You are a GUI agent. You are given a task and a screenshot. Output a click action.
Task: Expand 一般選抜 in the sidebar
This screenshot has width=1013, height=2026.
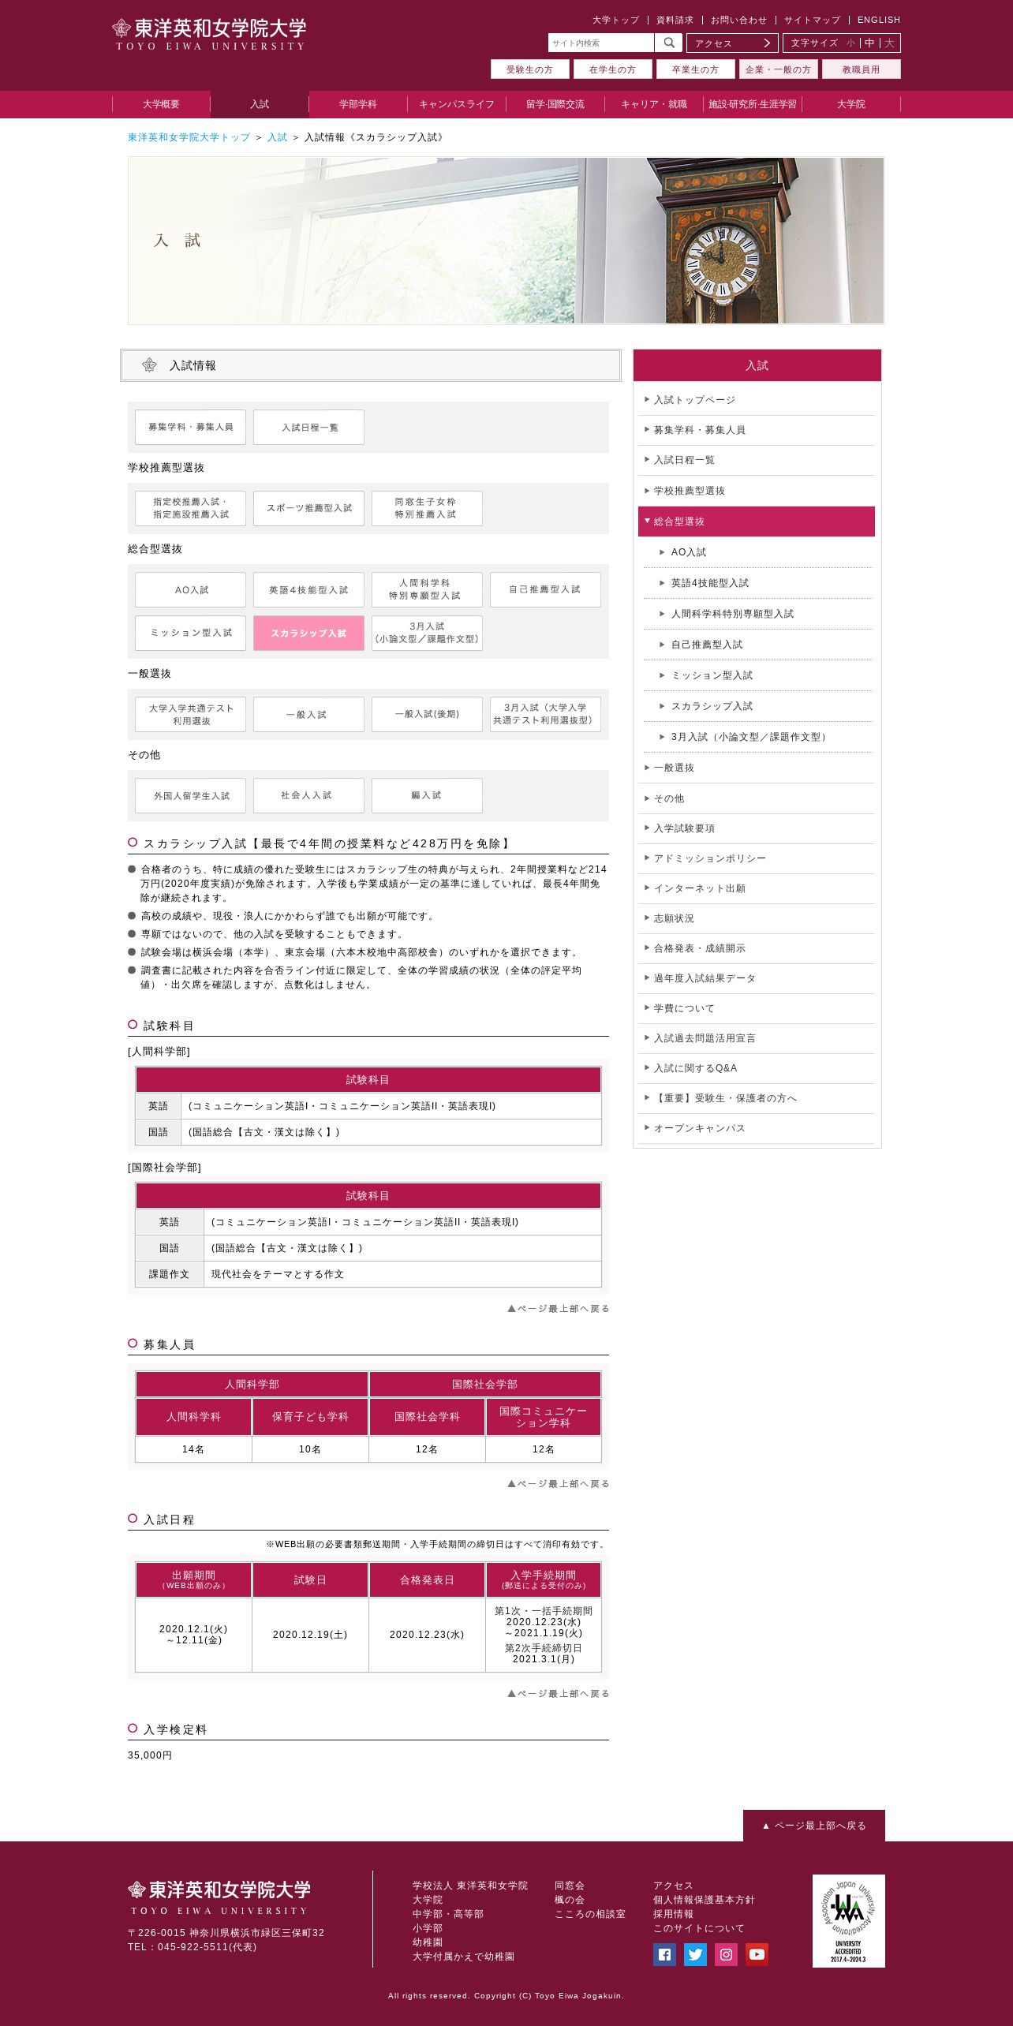tap(757, 768)
